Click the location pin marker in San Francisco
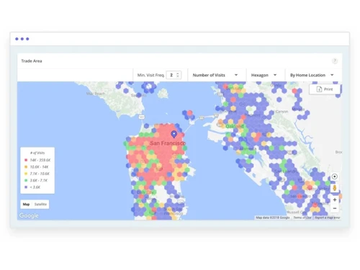This screenshot has height=270, width=360. coord(174,134)
